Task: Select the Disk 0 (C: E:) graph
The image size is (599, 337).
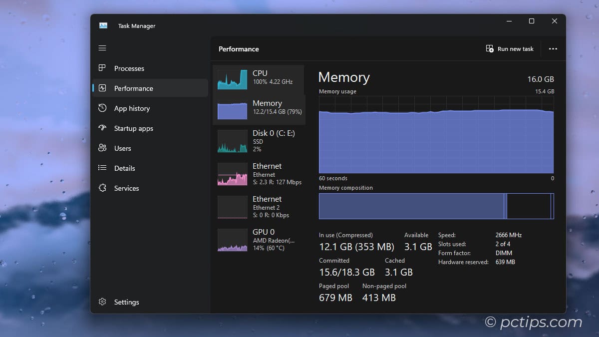Action: [x=258, y=141]
